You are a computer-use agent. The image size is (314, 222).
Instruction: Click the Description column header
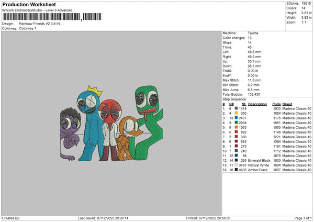point(257,104)
